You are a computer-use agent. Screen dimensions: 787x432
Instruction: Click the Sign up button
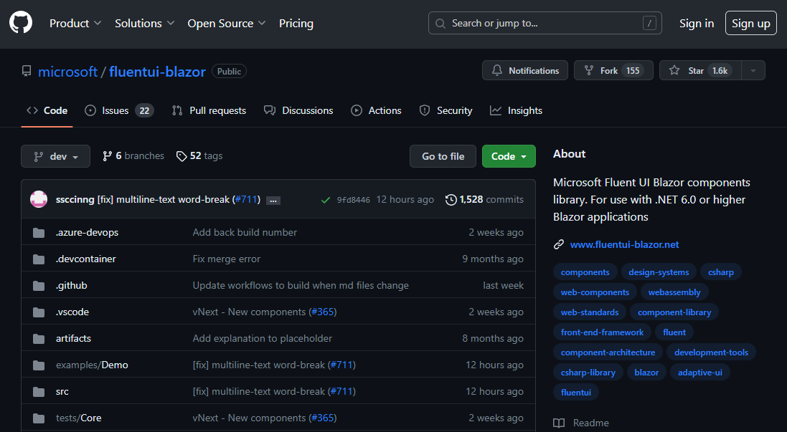tap(751, 23)
